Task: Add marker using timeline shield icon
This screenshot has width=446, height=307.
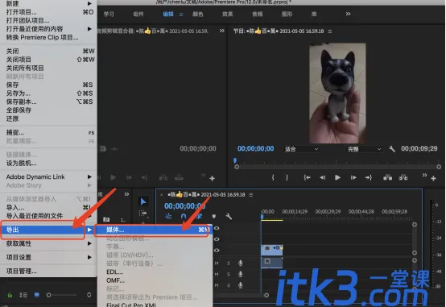Action: coord(214,217)
